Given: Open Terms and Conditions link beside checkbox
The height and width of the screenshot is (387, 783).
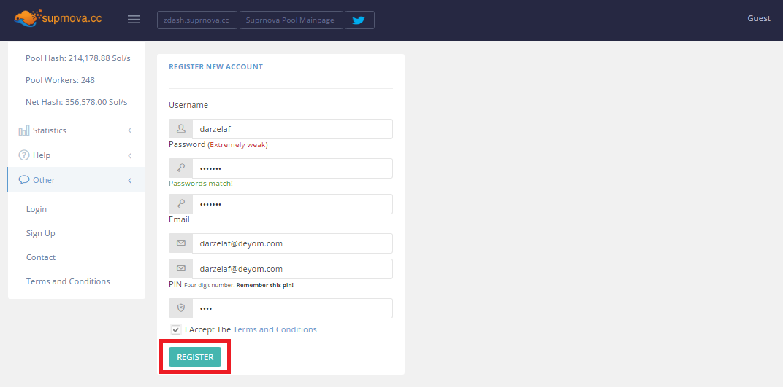Looking at the screenshot, I should coord(275,329).
